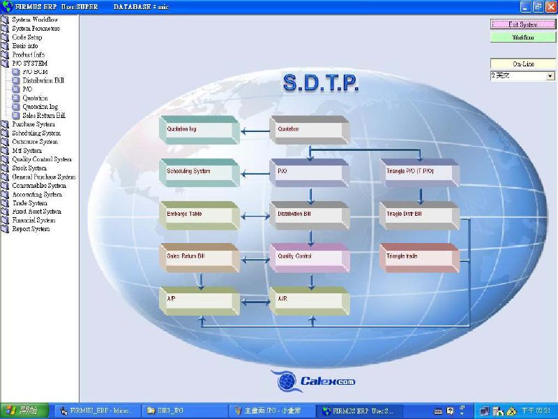558x419 pixels.
Task: Open the A/R workflow box
Action: coord(310,301)
